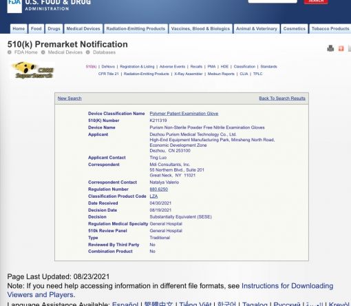Click the LZA product code link

(x=153, y=196)
